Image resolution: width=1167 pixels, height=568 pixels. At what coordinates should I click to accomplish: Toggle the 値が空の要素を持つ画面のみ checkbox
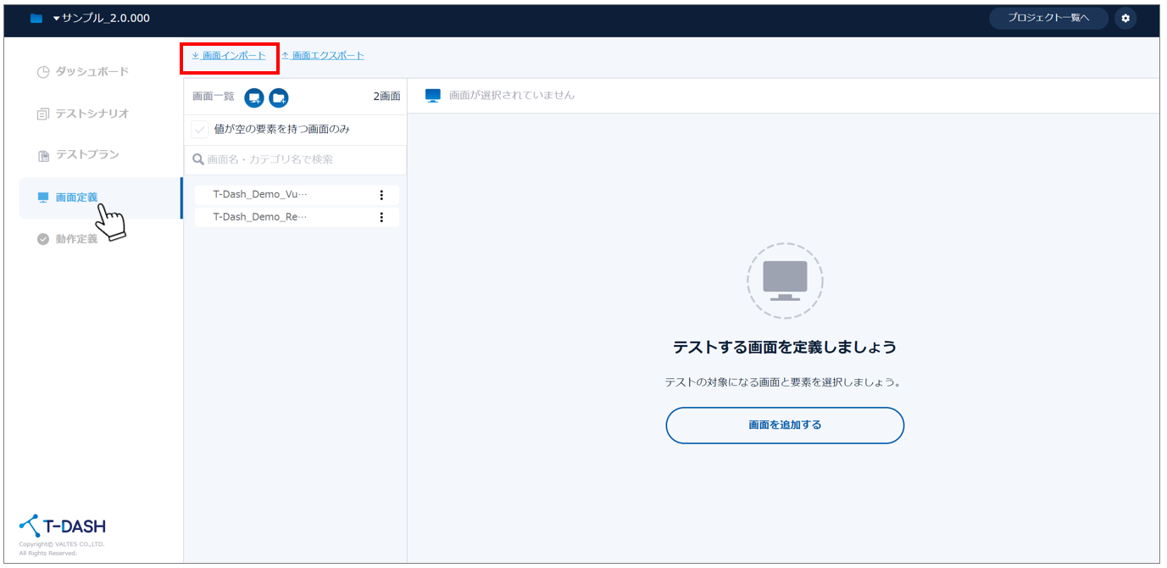pyautogui.click(x=200, y=130)
